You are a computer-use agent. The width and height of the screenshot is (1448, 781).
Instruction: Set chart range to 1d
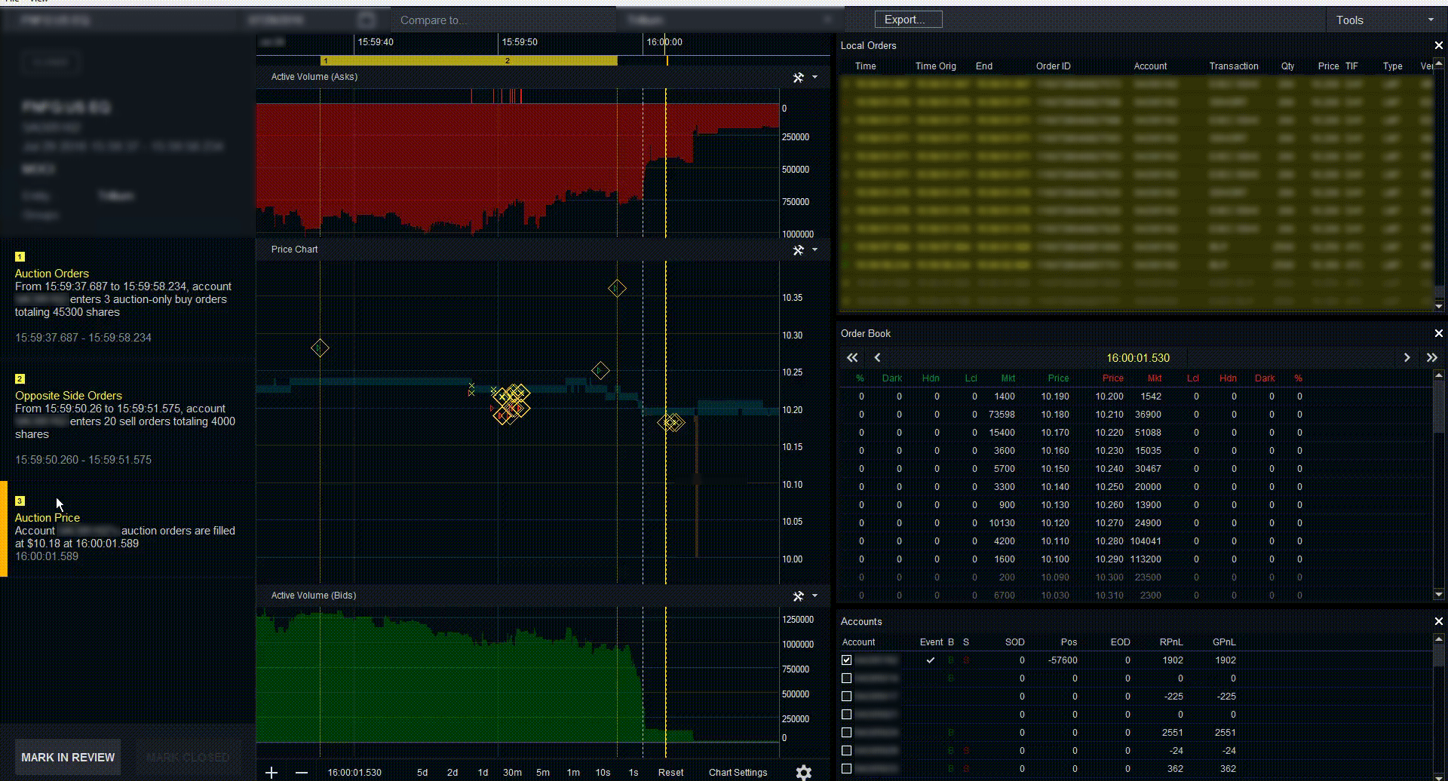[x=483, y=773]
